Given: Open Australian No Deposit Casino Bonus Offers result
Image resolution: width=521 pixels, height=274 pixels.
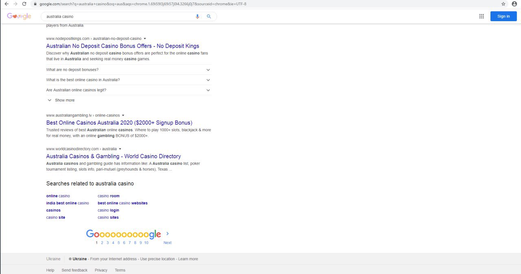Looking at the screenshot, I should point(123,46).
